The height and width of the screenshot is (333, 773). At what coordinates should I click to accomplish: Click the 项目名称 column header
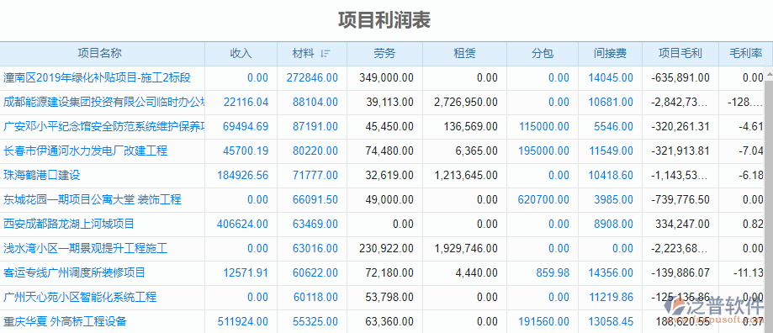[102, 54]
